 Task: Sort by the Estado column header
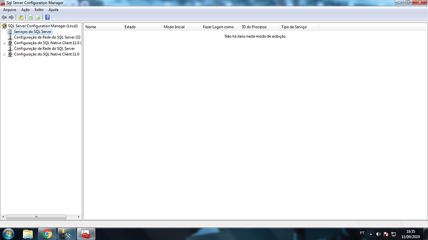point(142,27)
